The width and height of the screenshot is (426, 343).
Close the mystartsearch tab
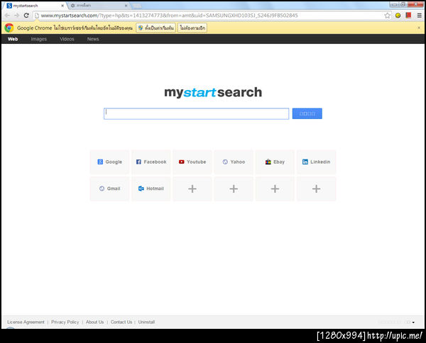(x=62, y=6)
